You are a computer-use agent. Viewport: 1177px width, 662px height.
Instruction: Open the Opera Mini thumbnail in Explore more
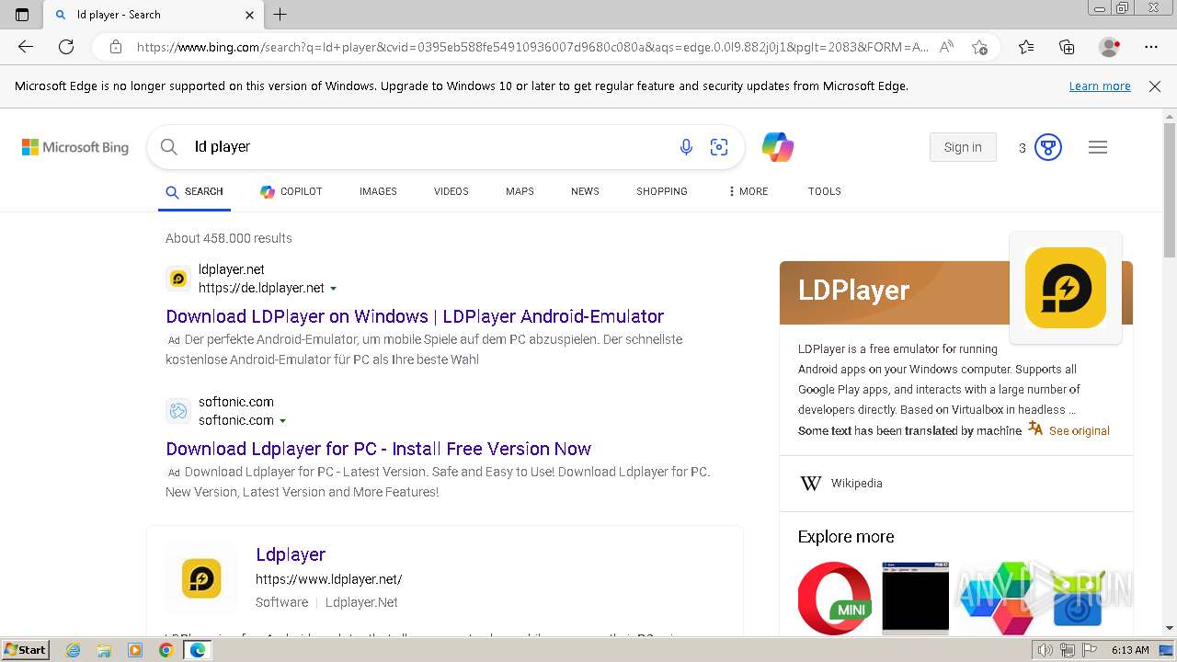[x=835, y=598]
